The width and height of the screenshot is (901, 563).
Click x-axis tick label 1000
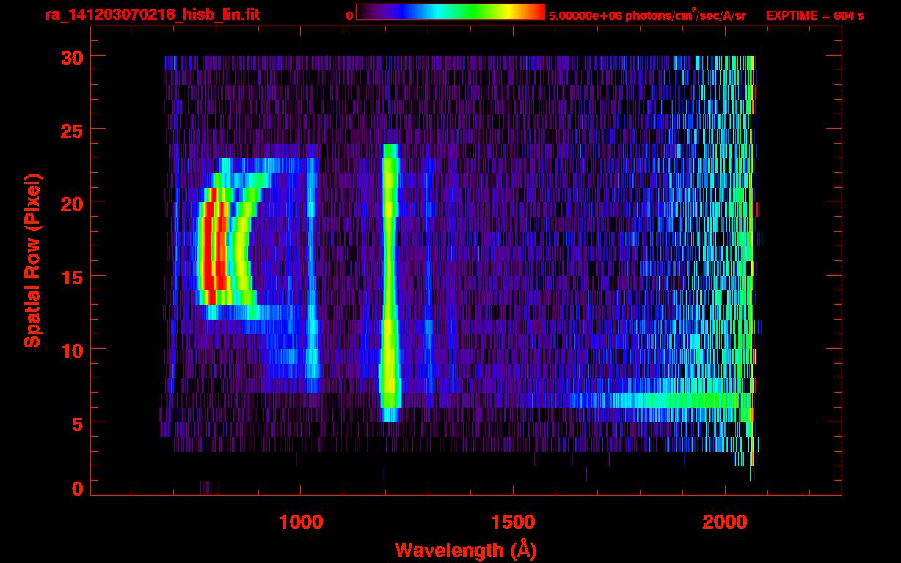[x=301, y=522]
